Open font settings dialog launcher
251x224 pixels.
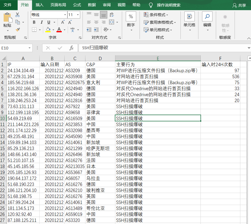point(80,38)
